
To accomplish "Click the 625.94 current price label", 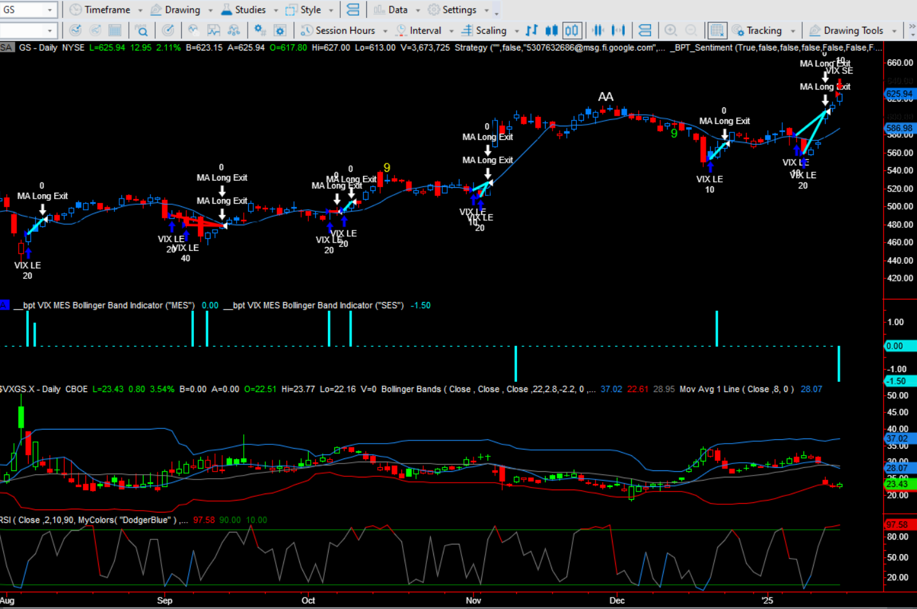I will pos(900,94).
